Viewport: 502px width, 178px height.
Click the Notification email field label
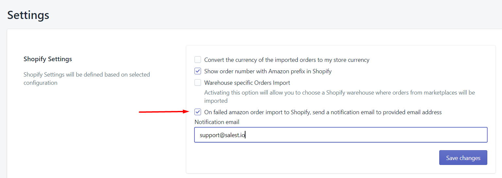click(217, 122)
